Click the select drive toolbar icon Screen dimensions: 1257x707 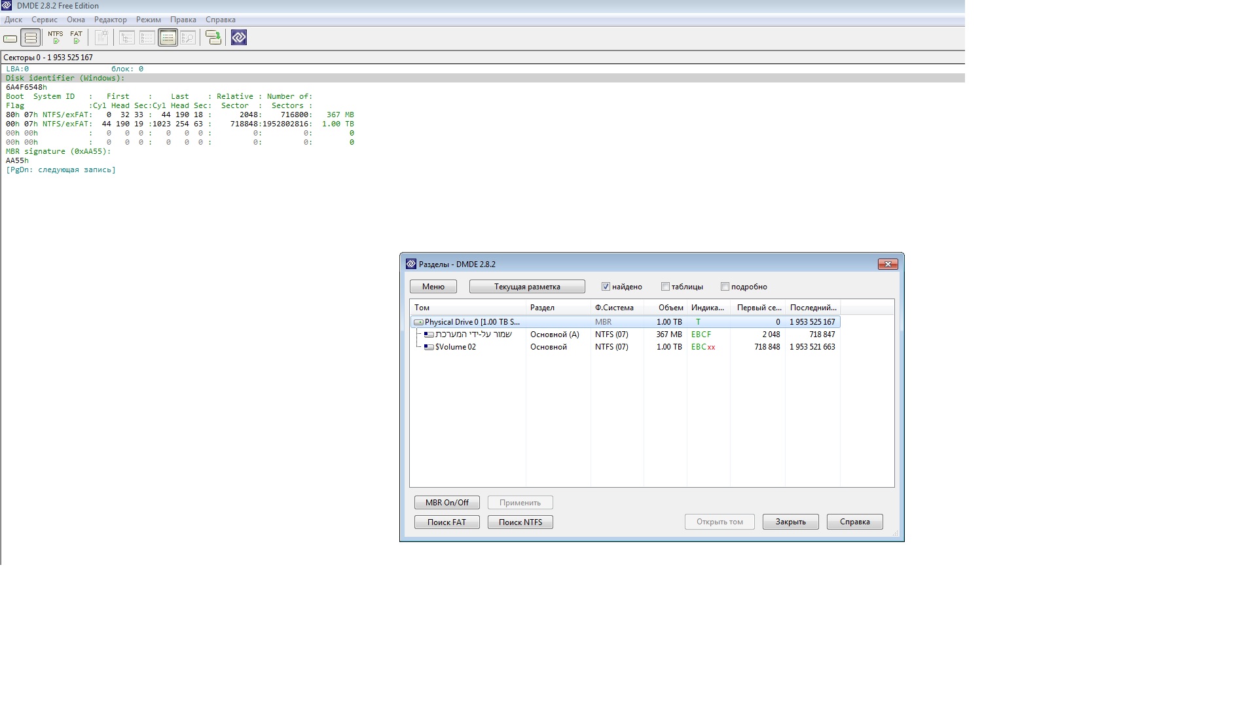[x=10, y=38]
